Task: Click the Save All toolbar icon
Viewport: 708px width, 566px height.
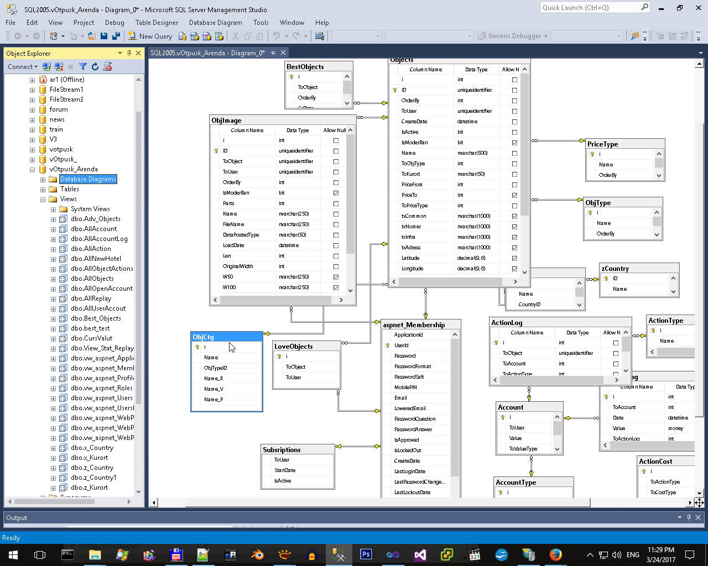Action: pos(116,36)
